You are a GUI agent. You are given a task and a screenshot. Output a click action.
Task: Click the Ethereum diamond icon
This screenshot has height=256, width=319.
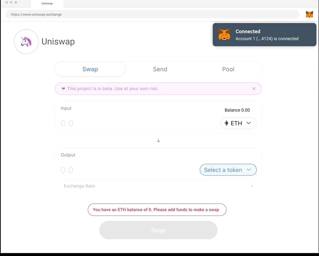pyautogui.click(x=226, y=123)
